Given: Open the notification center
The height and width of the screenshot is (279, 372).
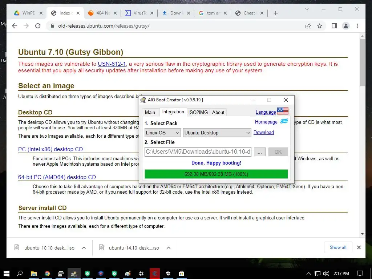Looking at the screenshot, I should (x=360, y=274).
